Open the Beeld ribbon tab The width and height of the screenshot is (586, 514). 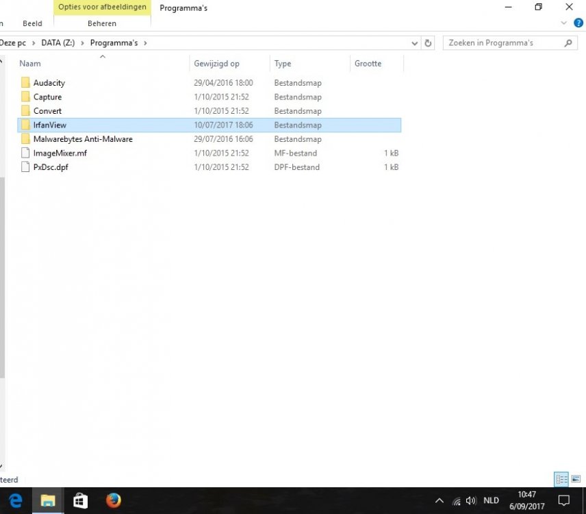tap(32, 23)
